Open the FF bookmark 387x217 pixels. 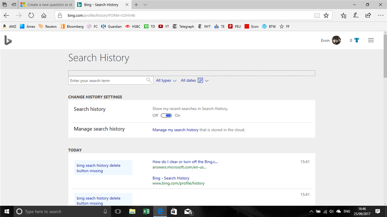point(284,26)
